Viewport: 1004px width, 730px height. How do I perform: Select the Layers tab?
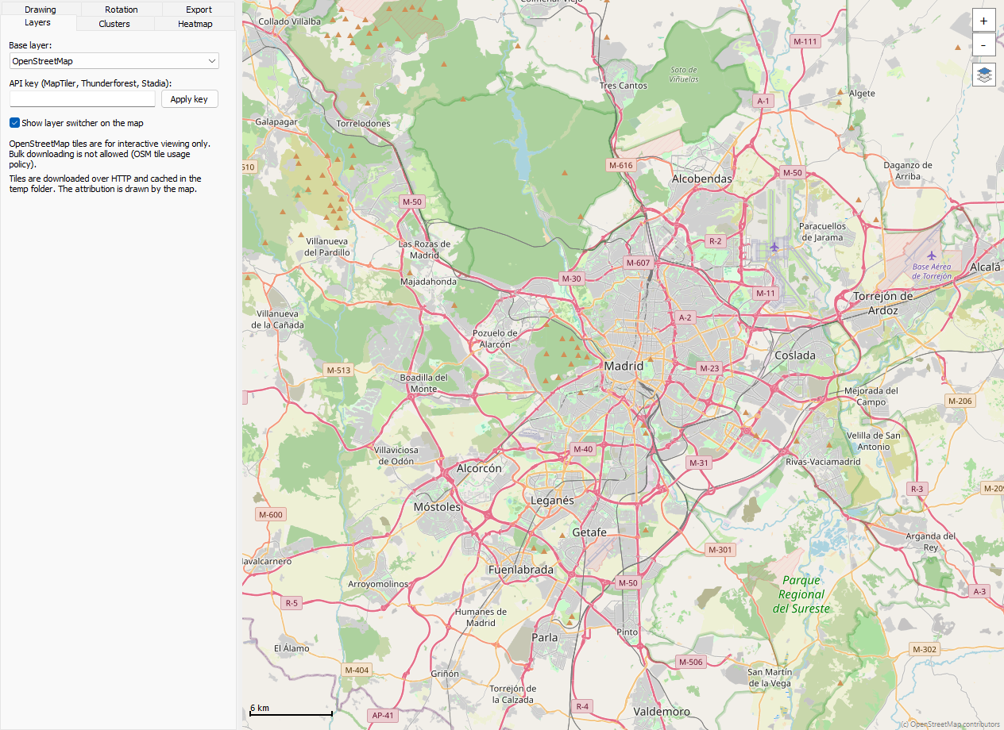click(x=37, y=23)
